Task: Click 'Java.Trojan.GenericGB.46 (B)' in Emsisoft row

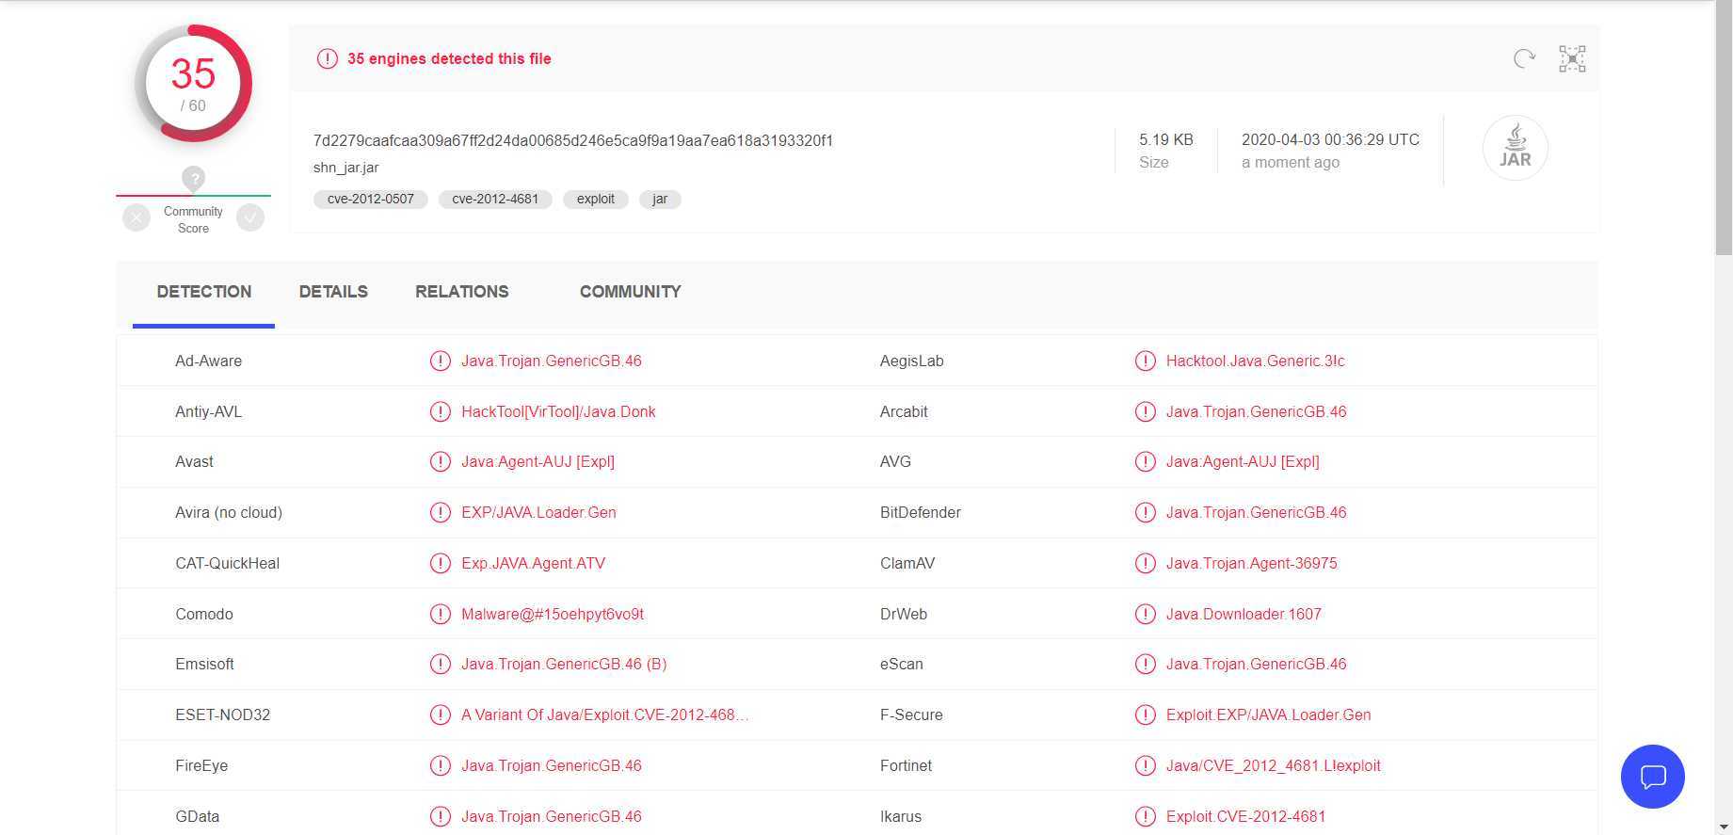Action: click(x=564, y=664)
